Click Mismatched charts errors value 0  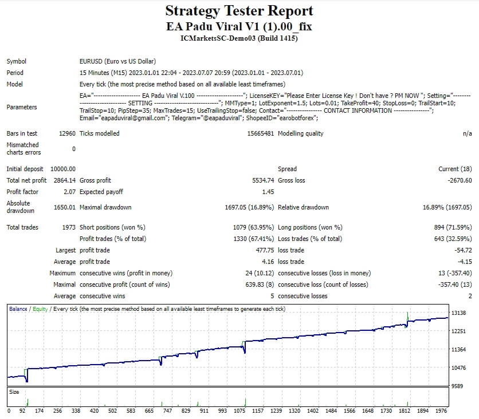tap(73, 149)
